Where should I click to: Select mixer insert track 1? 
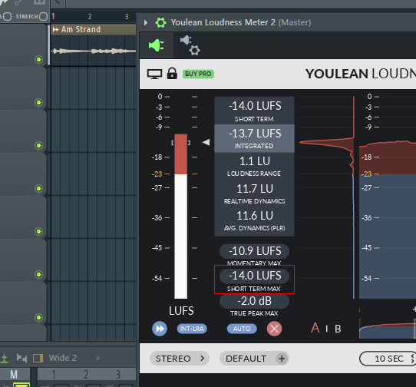click(54, 375)
